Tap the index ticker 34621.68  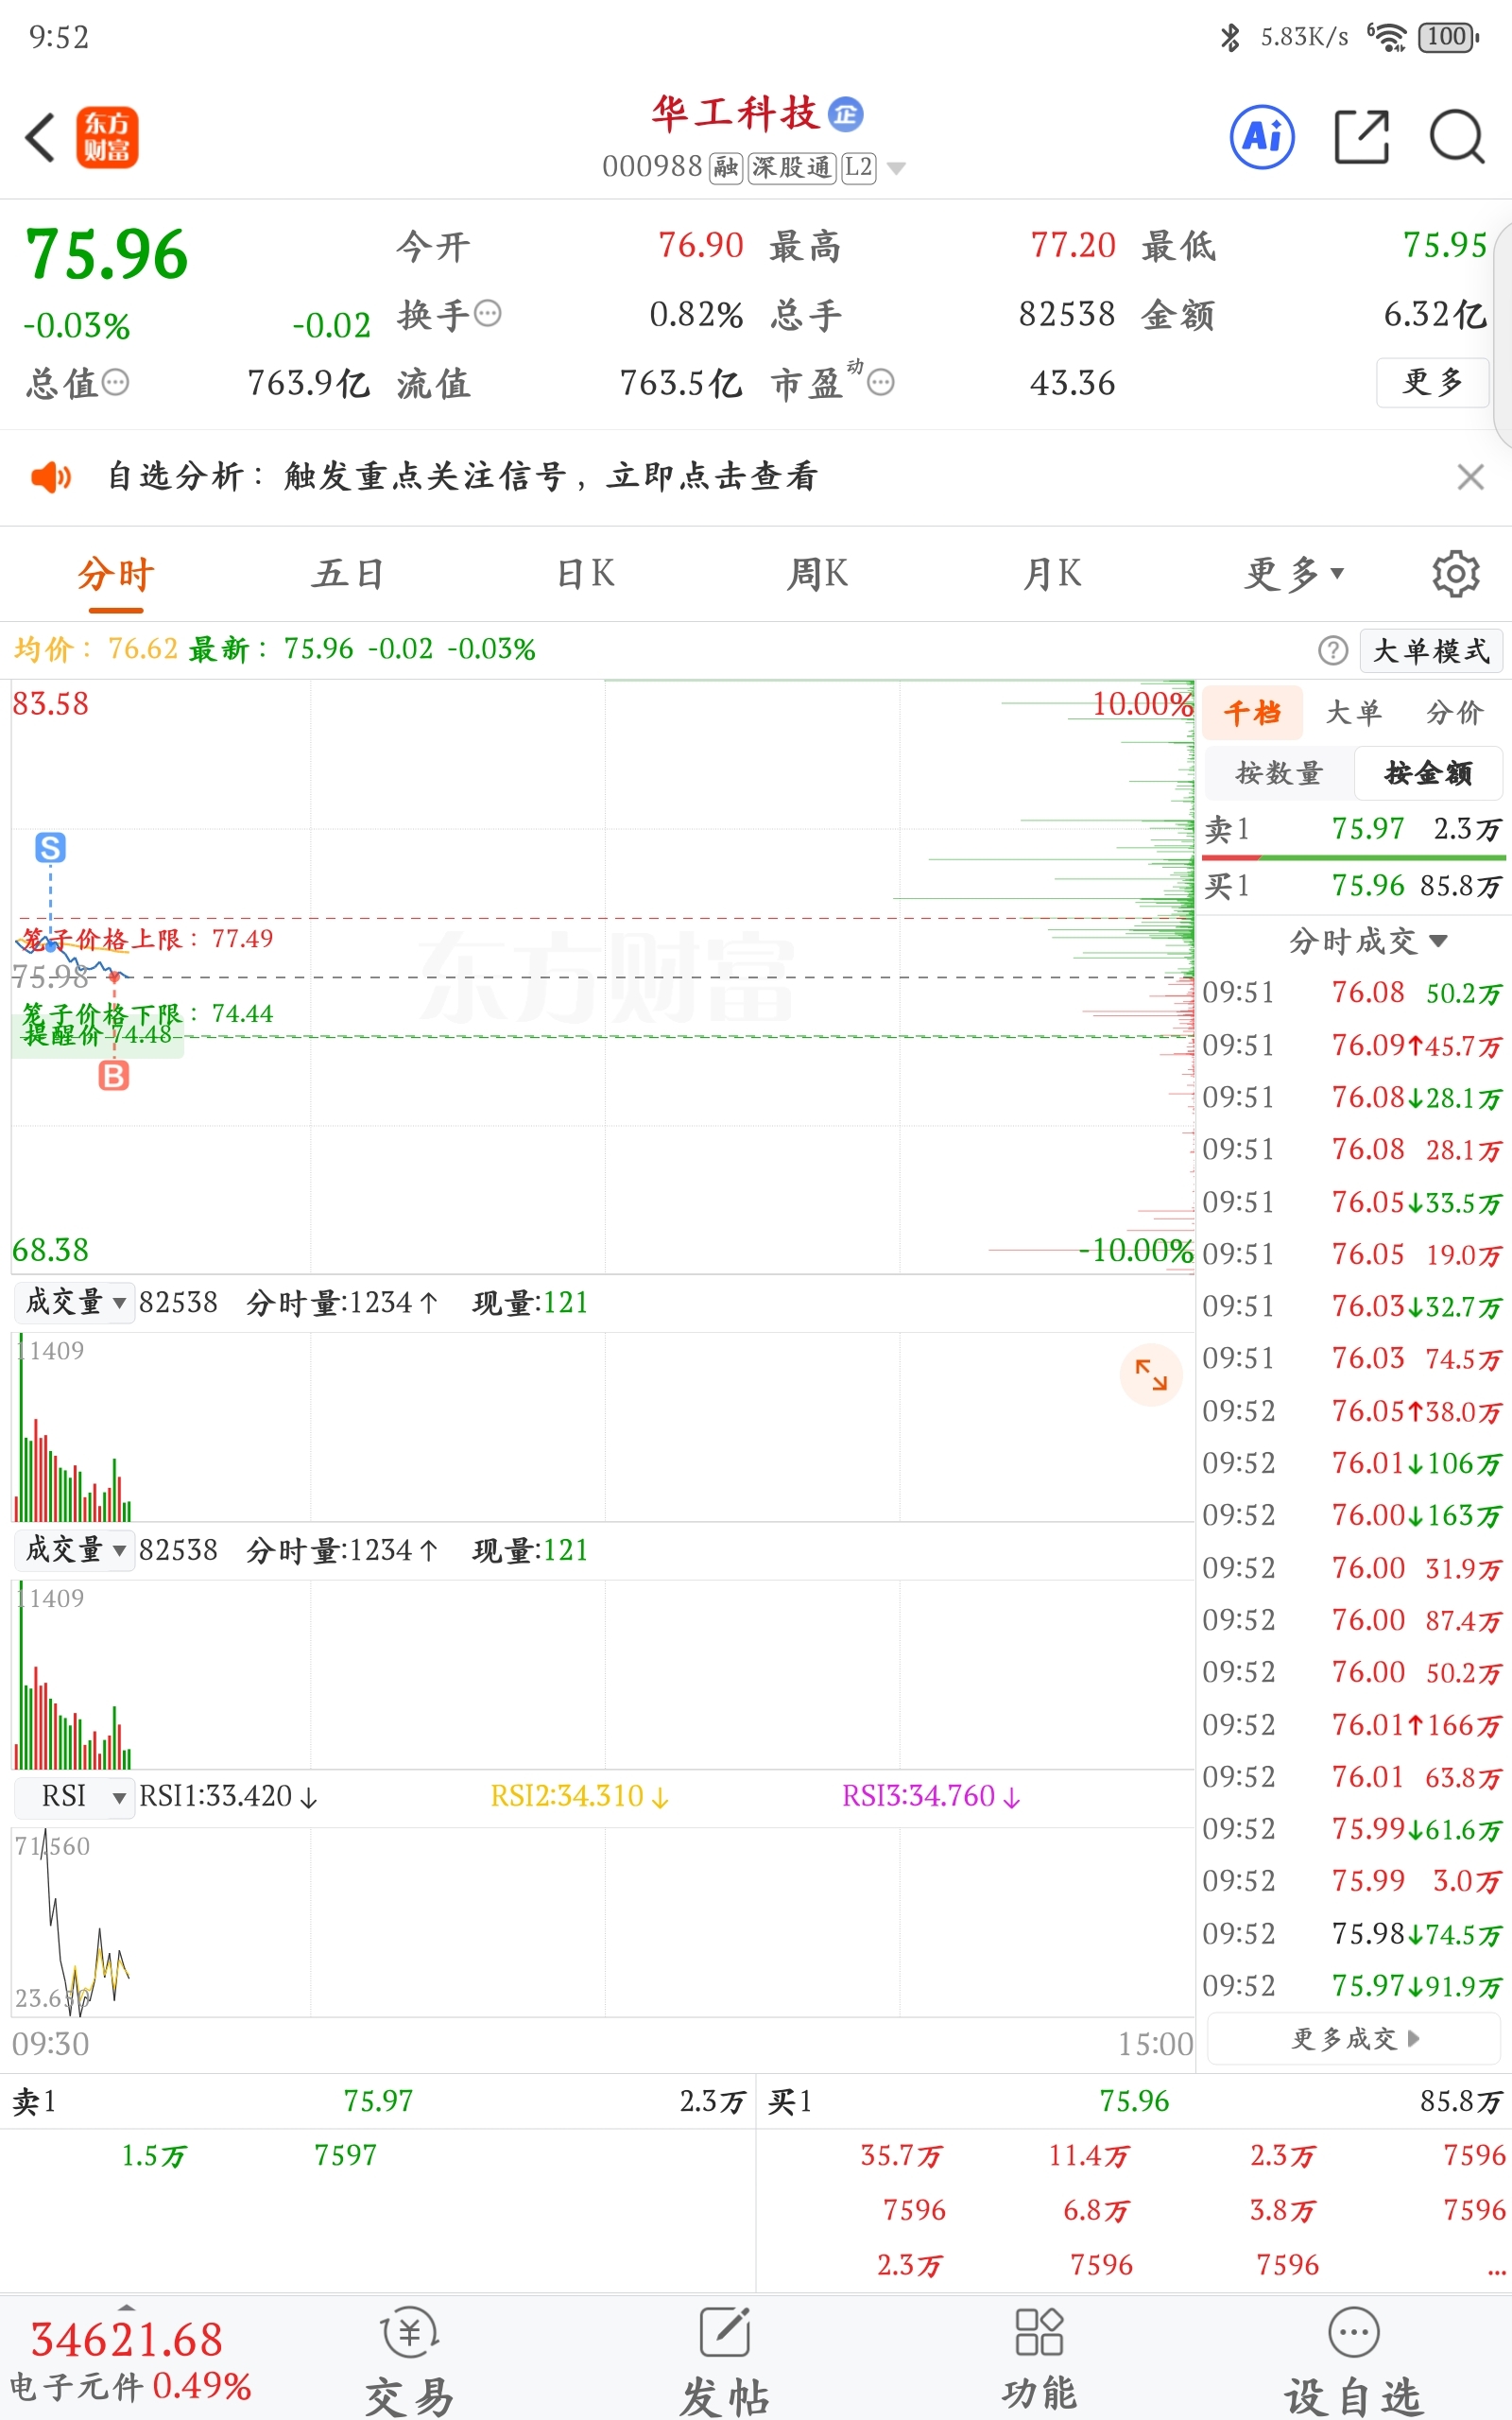pos(126,2340)
